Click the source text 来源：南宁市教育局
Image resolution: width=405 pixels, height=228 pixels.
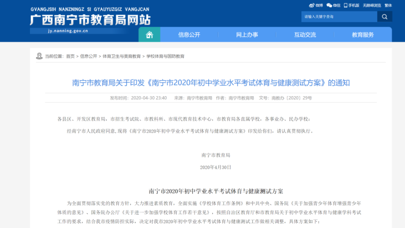[193, 98]
